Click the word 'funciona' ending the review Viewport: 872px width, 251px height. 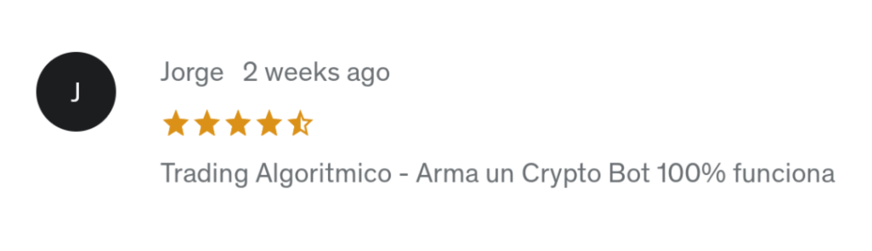coord(784,173)
